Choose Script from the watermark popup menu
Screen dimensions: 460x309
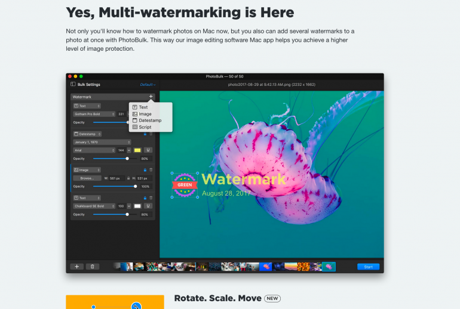click(145, 127)
